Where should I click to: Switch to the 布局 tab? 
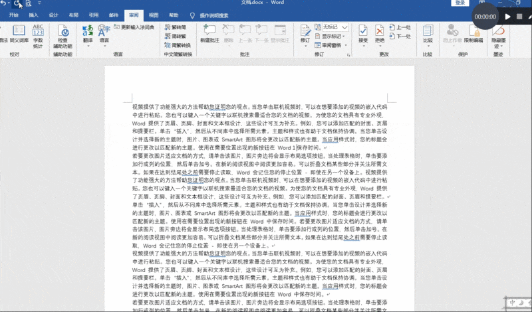pyautogui.click(x=74, y=15)
